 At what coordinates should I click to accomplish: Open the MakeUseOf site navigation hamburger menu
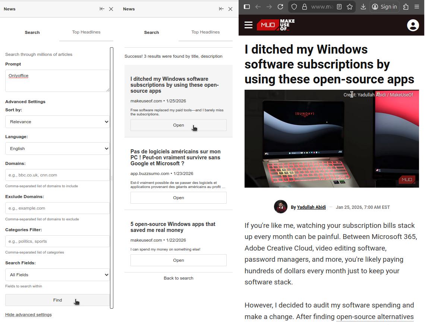coord(249,25)
